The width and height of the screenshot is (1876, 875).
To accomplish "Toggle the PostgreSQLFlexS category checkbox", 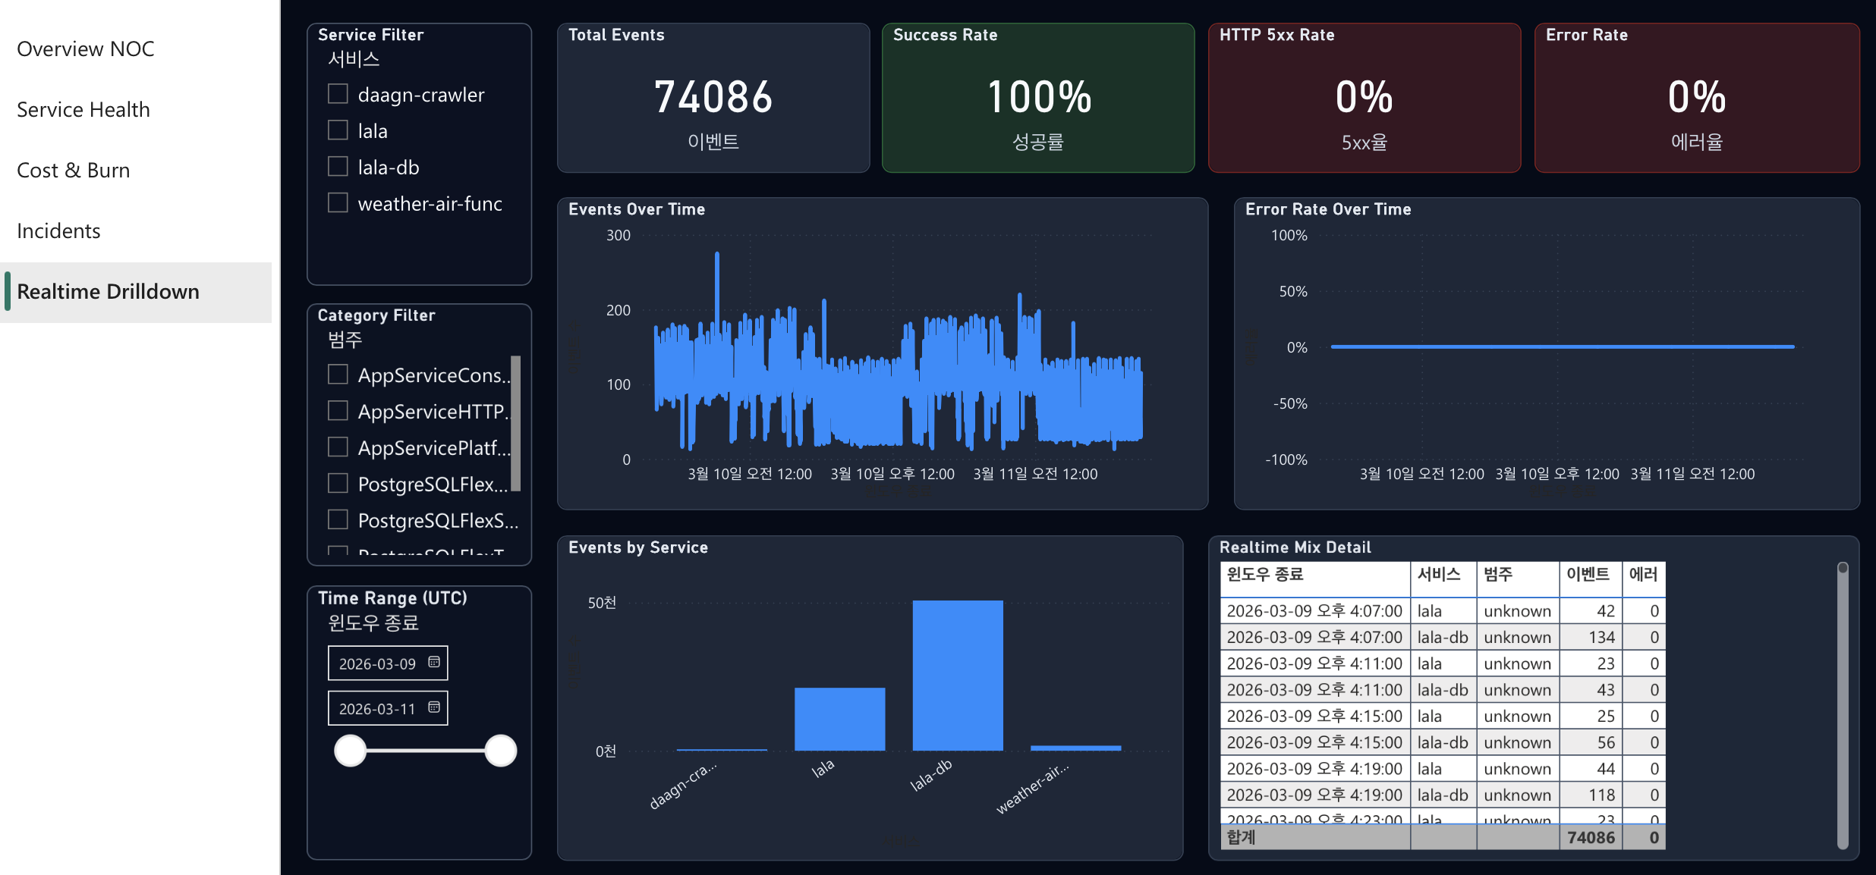I will pyautogui.click(x=338, y=520).
